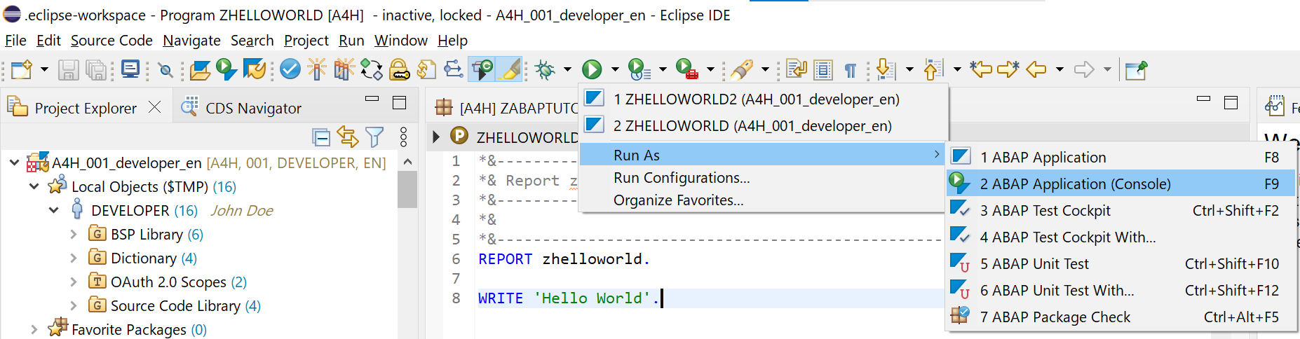Open the New wizard dropdown arrow
The height and width of the screenshot is (339, 1300).
pyautogui.click(x=44, y=69)
